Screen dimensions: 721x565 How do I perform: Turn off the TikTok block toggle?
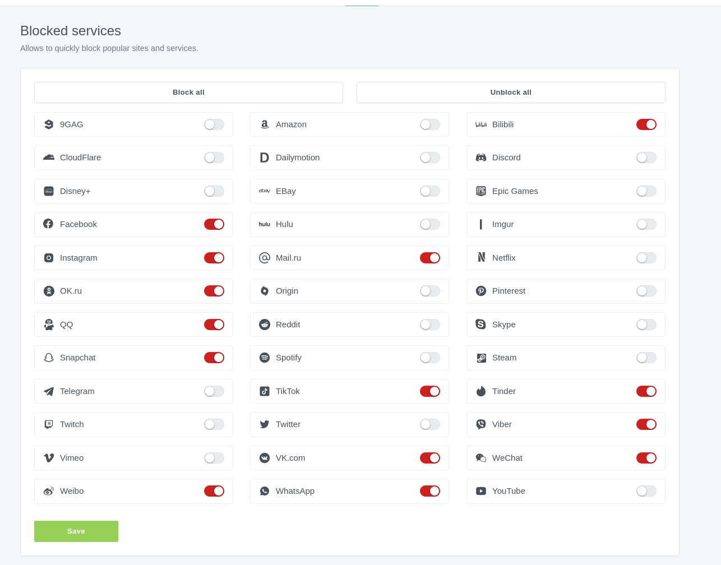click(x=430, y=391)
